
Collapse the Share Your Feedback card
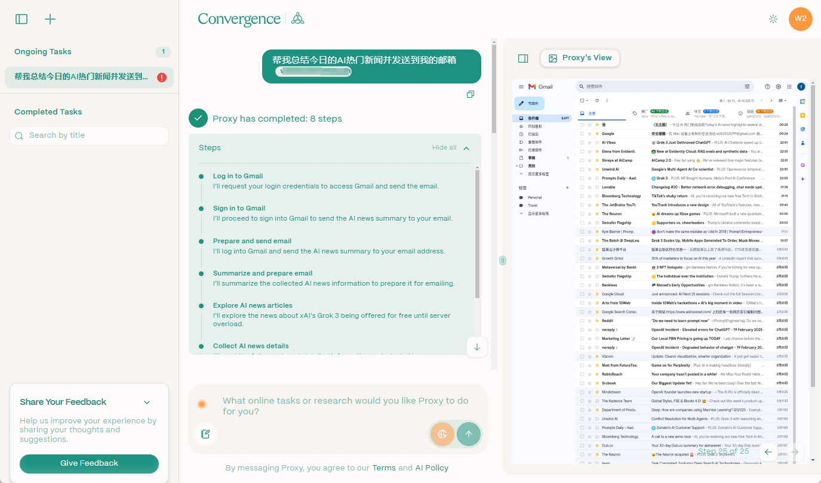pyautogui.click(x=147, y=402)
